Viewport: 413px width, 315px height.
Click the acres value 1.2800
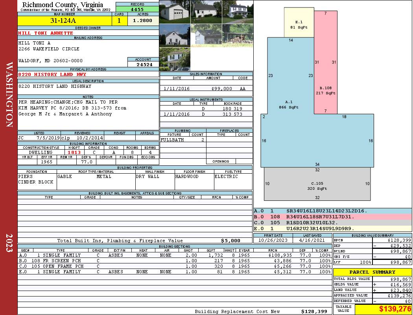pos(142,20)
